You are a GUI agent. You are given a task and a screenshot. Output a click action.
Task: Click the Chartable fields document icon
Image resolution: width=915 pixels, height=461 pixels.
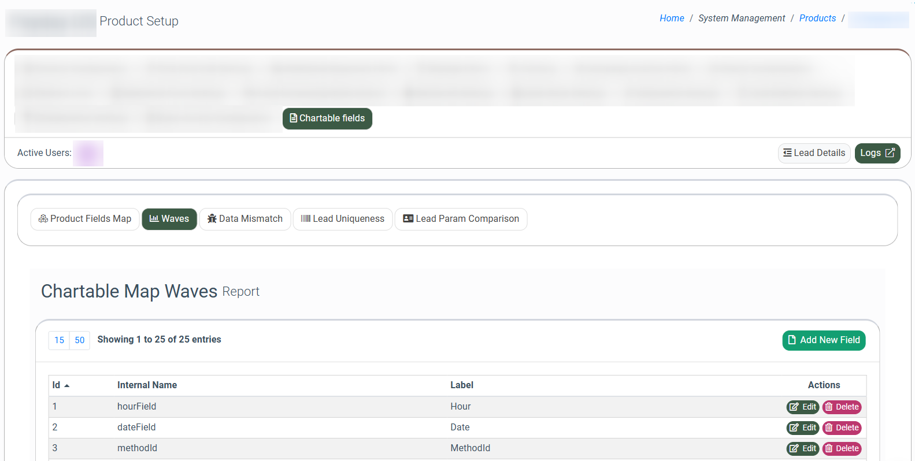(x=293, y=118)
